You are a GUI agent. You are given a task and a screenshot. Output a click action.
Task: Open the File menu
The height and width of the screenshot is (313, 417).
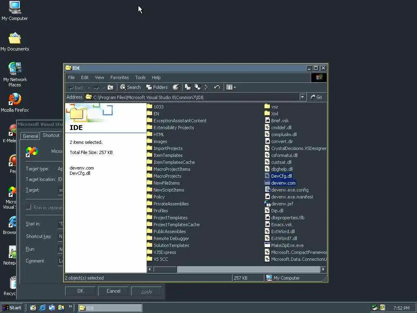tap(71, 77)
